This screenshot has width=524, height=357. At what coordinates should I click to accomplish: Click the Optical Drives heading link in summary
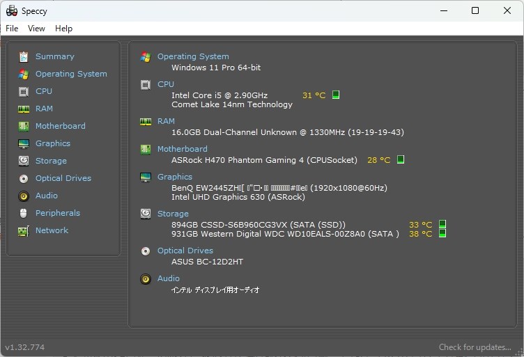tap(185, 251)
